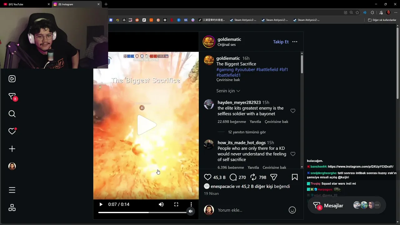Open the Meta apps grid icon in sidebar
400x225 pixels.
(x=12, y=207)
